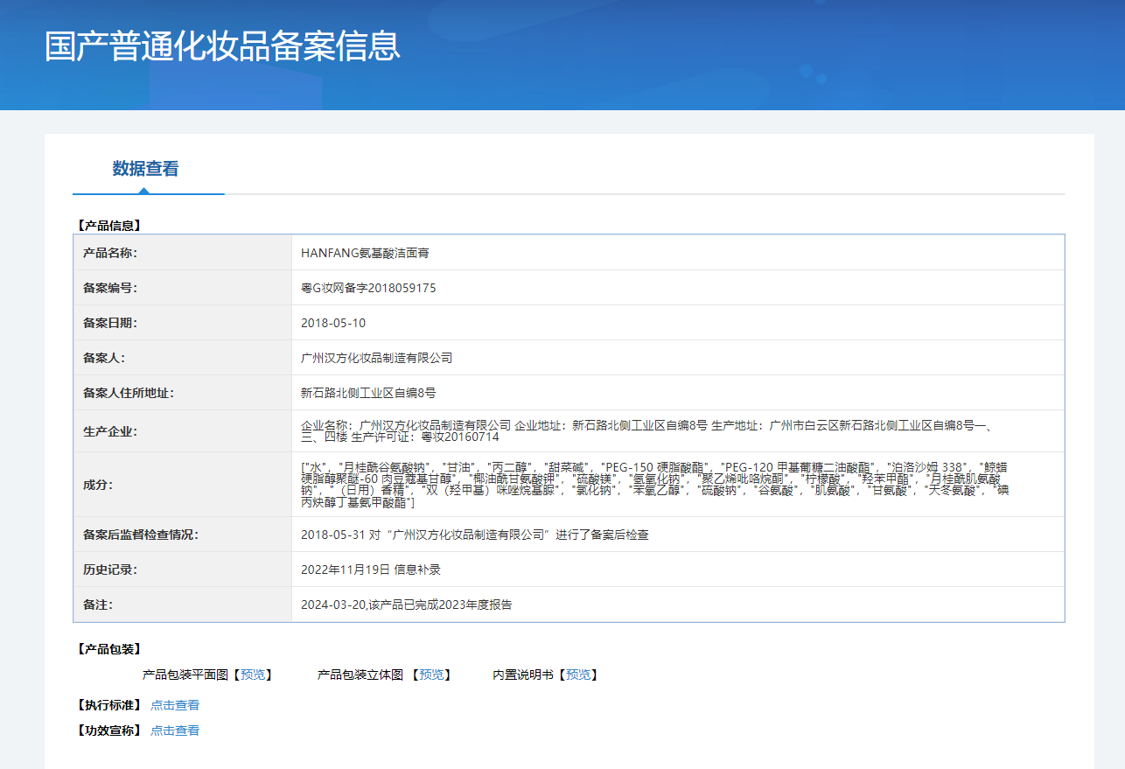
Task: Select registrant 广州汉方化妆品制造有限公司 in 备案人 row
Action: point(376,358)
